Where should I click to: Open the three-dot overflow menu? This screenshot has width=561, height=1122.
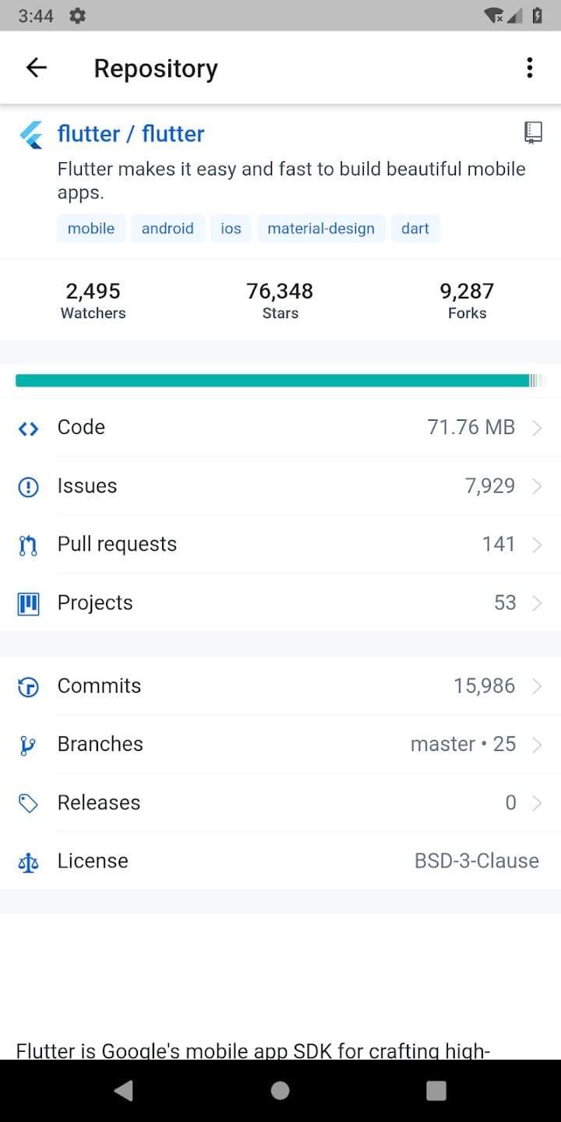tap(529, 68)
